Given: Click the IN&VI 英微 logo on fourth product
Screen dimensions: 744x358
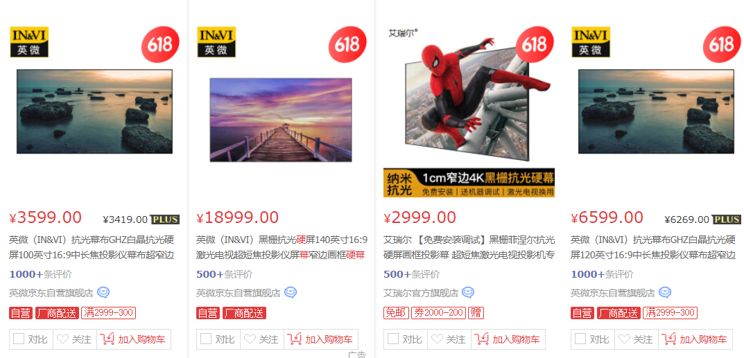Looking at the screenshot, I should point(591,42).
